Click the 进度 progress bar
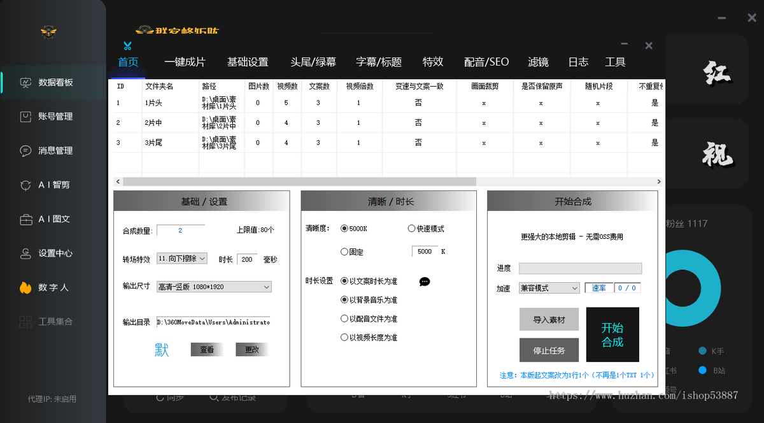764x423 pixels. pos(581,268)
